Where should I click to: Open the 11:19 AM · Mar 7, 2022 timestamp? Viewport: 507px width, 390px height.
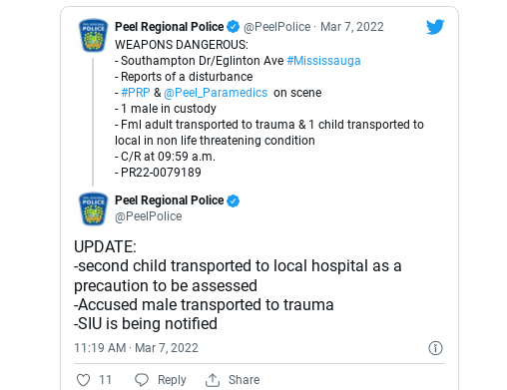[136, 348]
